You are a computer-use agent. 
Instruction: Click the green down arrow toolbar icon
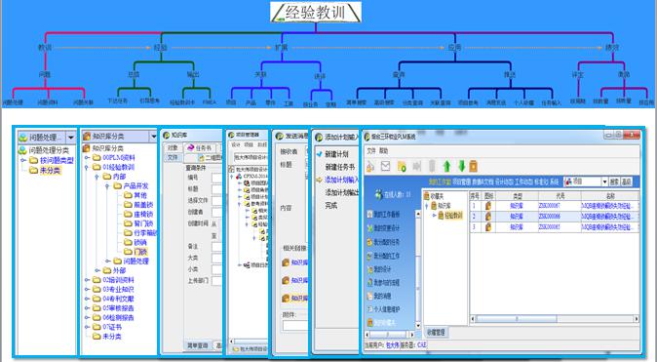click(x=461, y=166)
